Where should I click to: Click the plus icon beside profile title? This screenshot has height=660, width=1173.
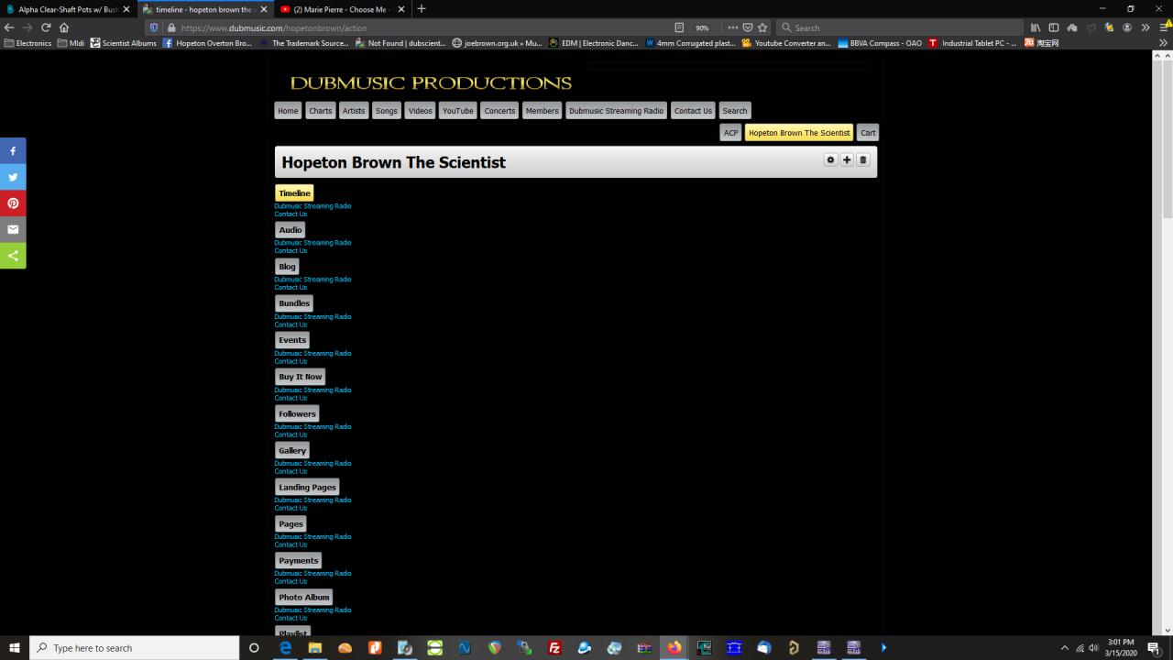[847, 159]
